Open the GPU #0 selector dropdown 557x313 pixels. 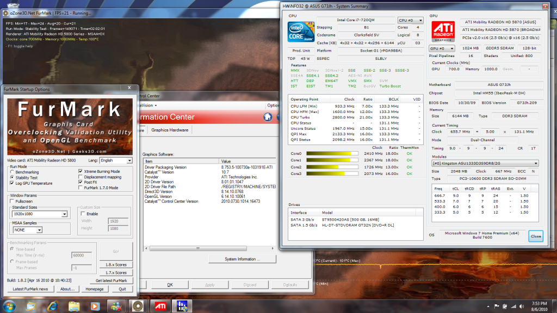[442, 48]
